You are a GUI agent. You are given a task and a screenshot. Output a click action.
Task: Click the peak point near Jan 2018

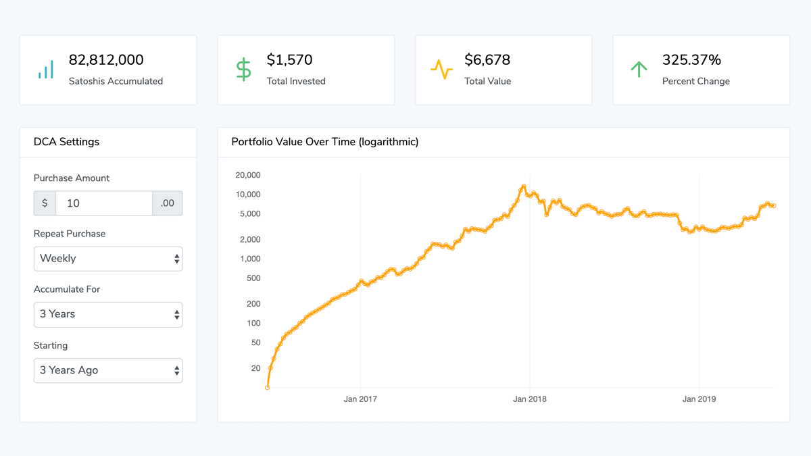click(x=524, y=186)
